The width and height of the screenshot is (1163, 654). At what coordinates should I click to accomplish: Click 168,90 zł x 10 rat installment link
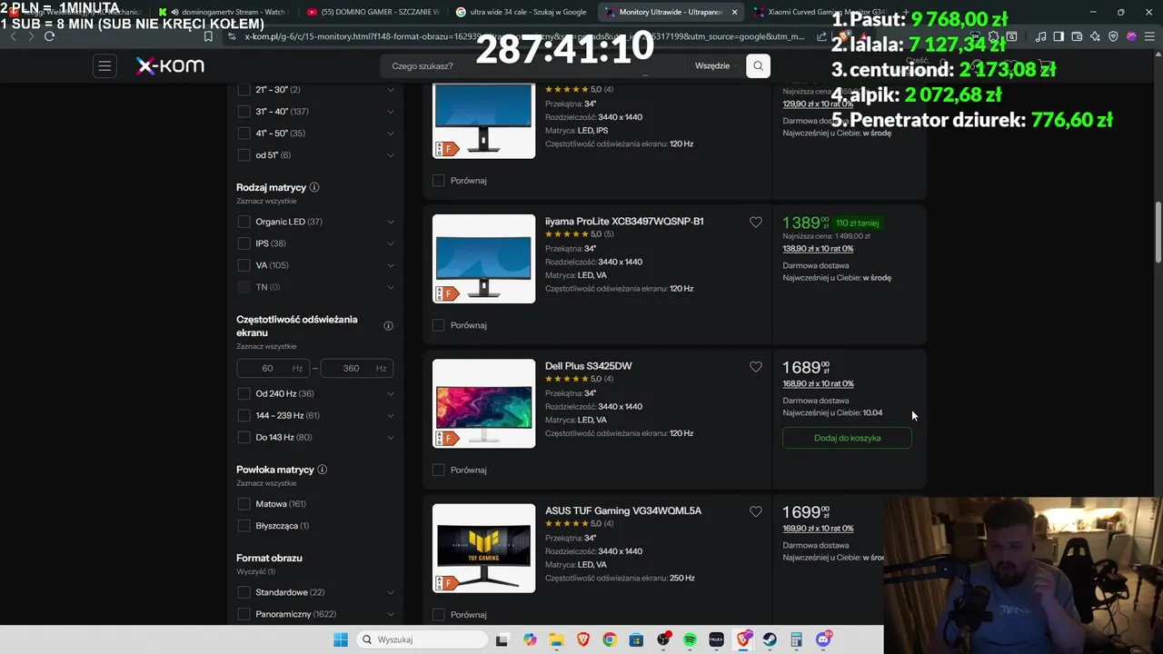click(818, 383)
